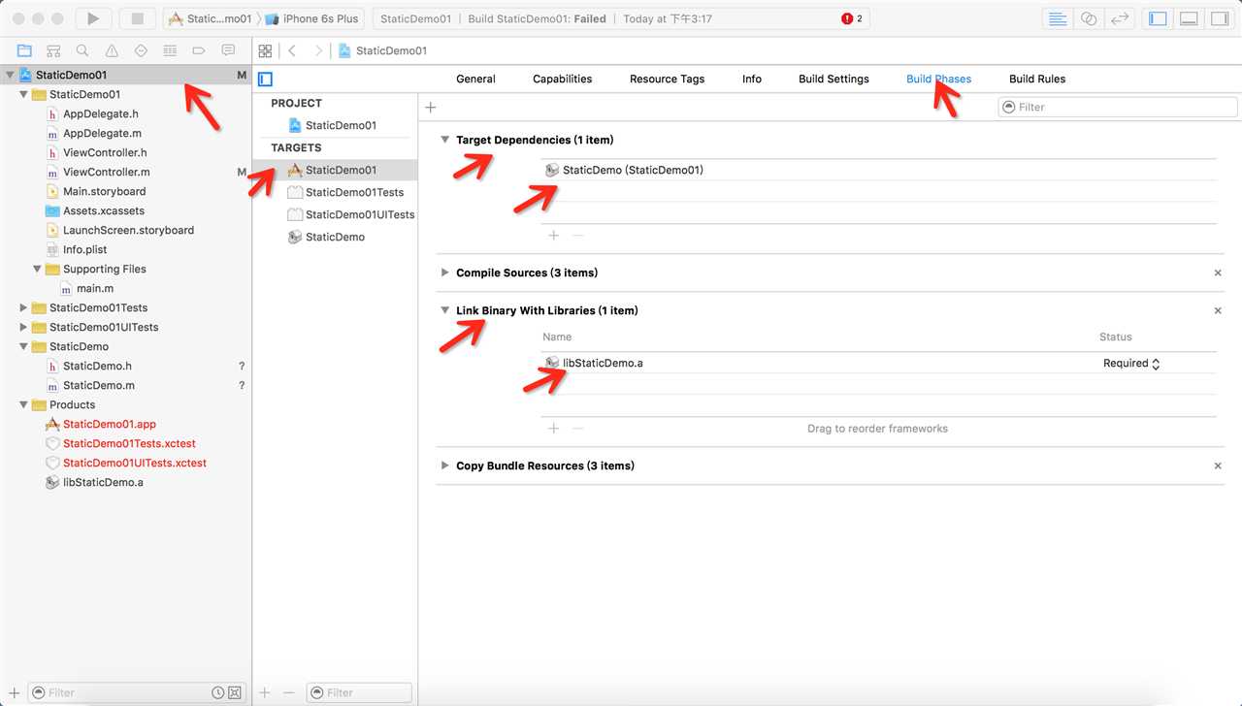
Task: Go back in editor history
Action: pos(292,50)
